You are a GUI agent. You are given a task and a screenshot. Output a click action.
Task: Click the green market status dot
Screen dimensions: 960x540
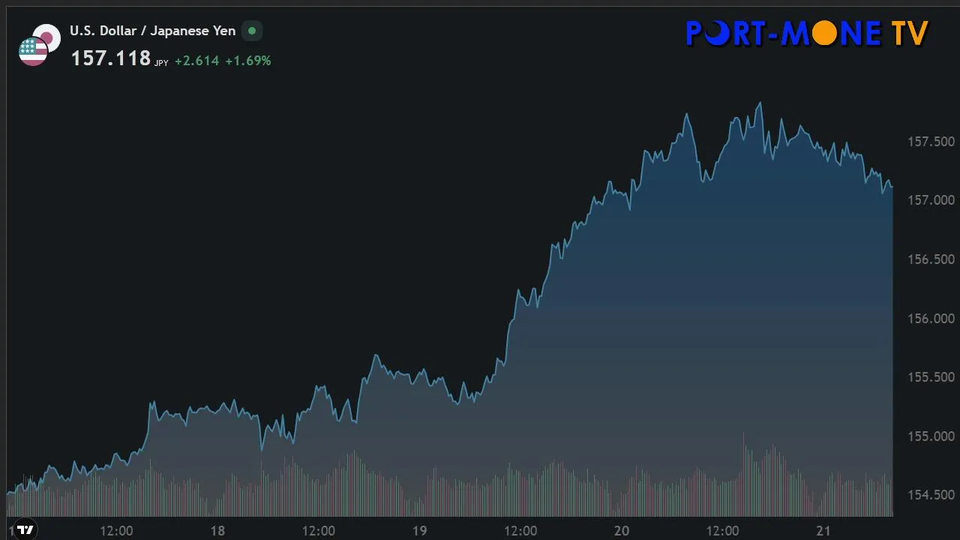point(252,31)
